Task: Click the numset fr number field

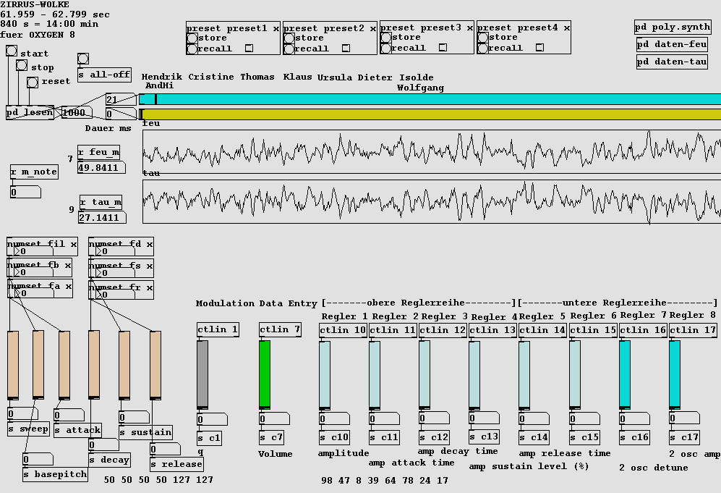Action: point(115,294)
